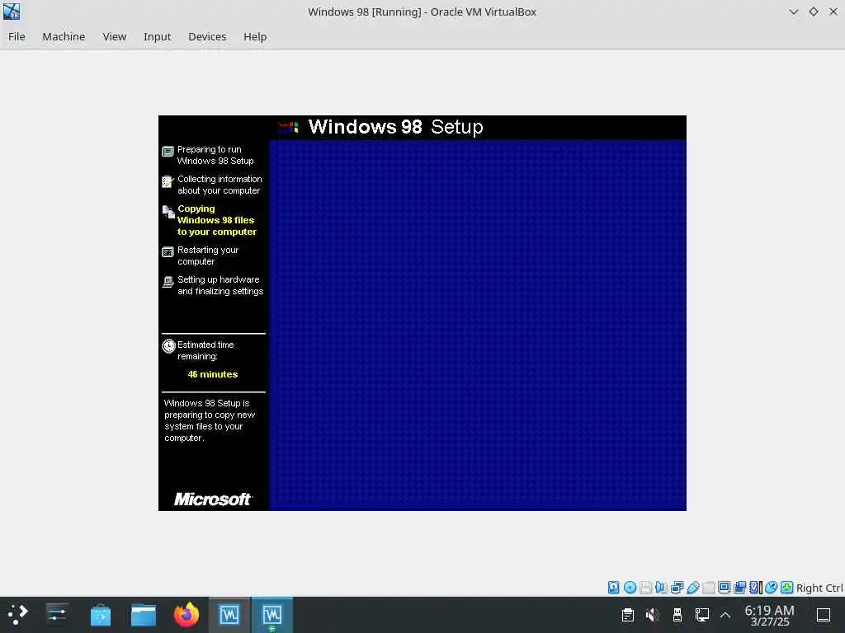Click the optical disk status icon
Viewport: 845px width, 633px height.
click(x=630, y=587)
